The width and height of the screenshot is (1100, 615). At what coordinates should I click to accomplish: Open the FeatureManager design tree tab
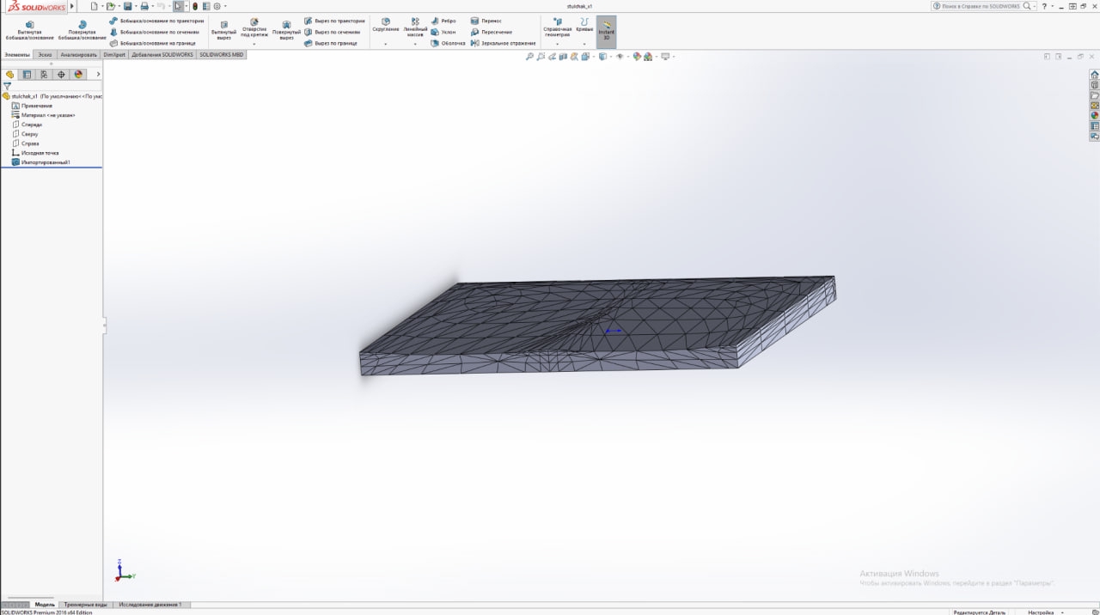pyautogui.click(x=9, y=75)
